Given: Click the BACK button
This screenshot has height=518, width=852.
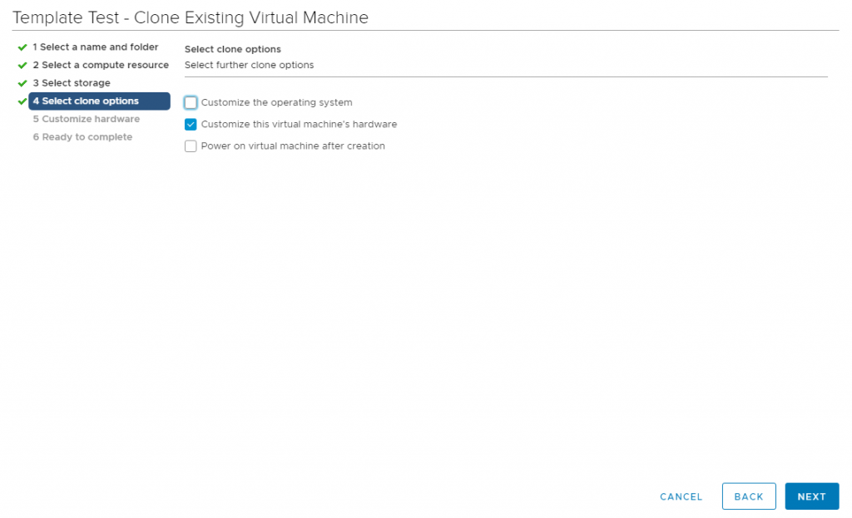Looking at the screenshot, I should [x=748, y=496].
